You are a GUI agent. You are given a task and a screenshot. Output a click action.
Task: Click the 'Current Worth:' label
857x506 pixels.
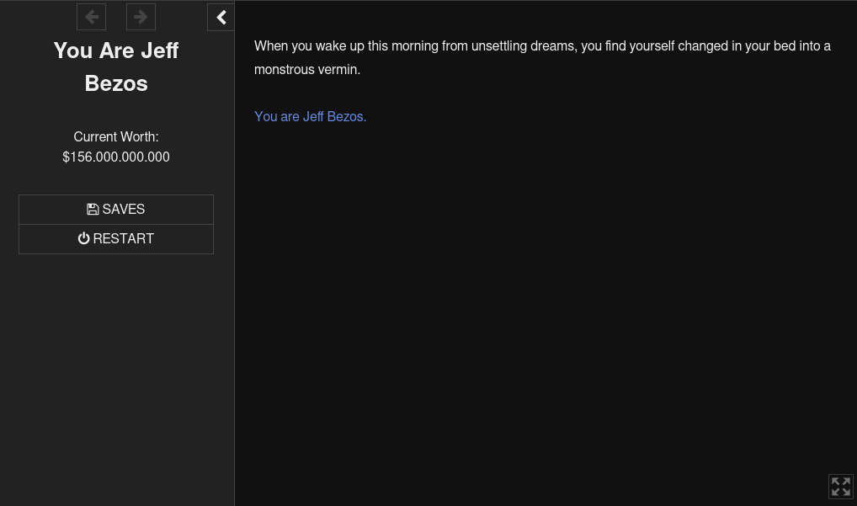click(116, 136)
